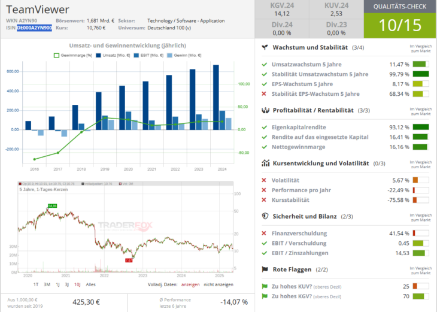
Task: Click the Zu hohes KUV? comparison bar
Action: 421,286
